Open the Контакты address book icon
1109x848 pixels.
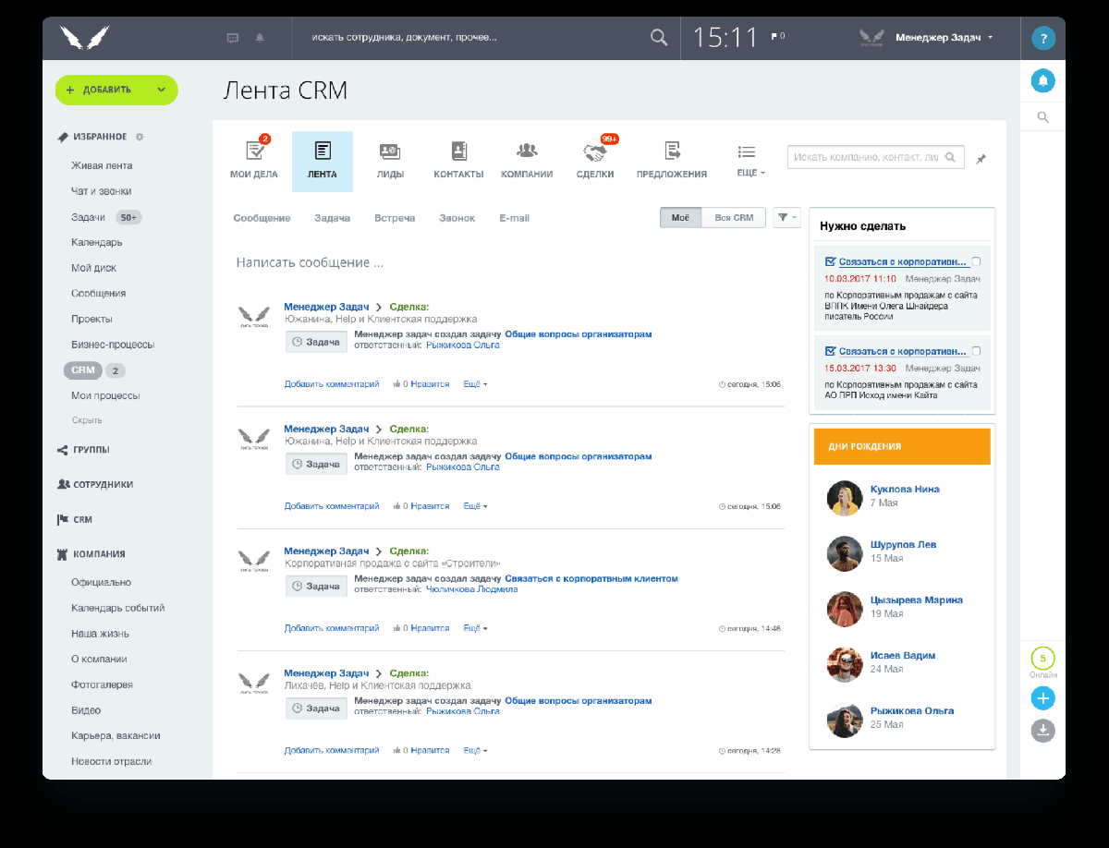point(458,151)
